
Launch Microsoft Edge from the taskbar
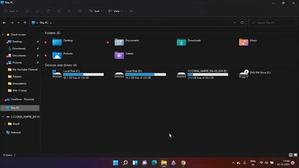(154, 163)
